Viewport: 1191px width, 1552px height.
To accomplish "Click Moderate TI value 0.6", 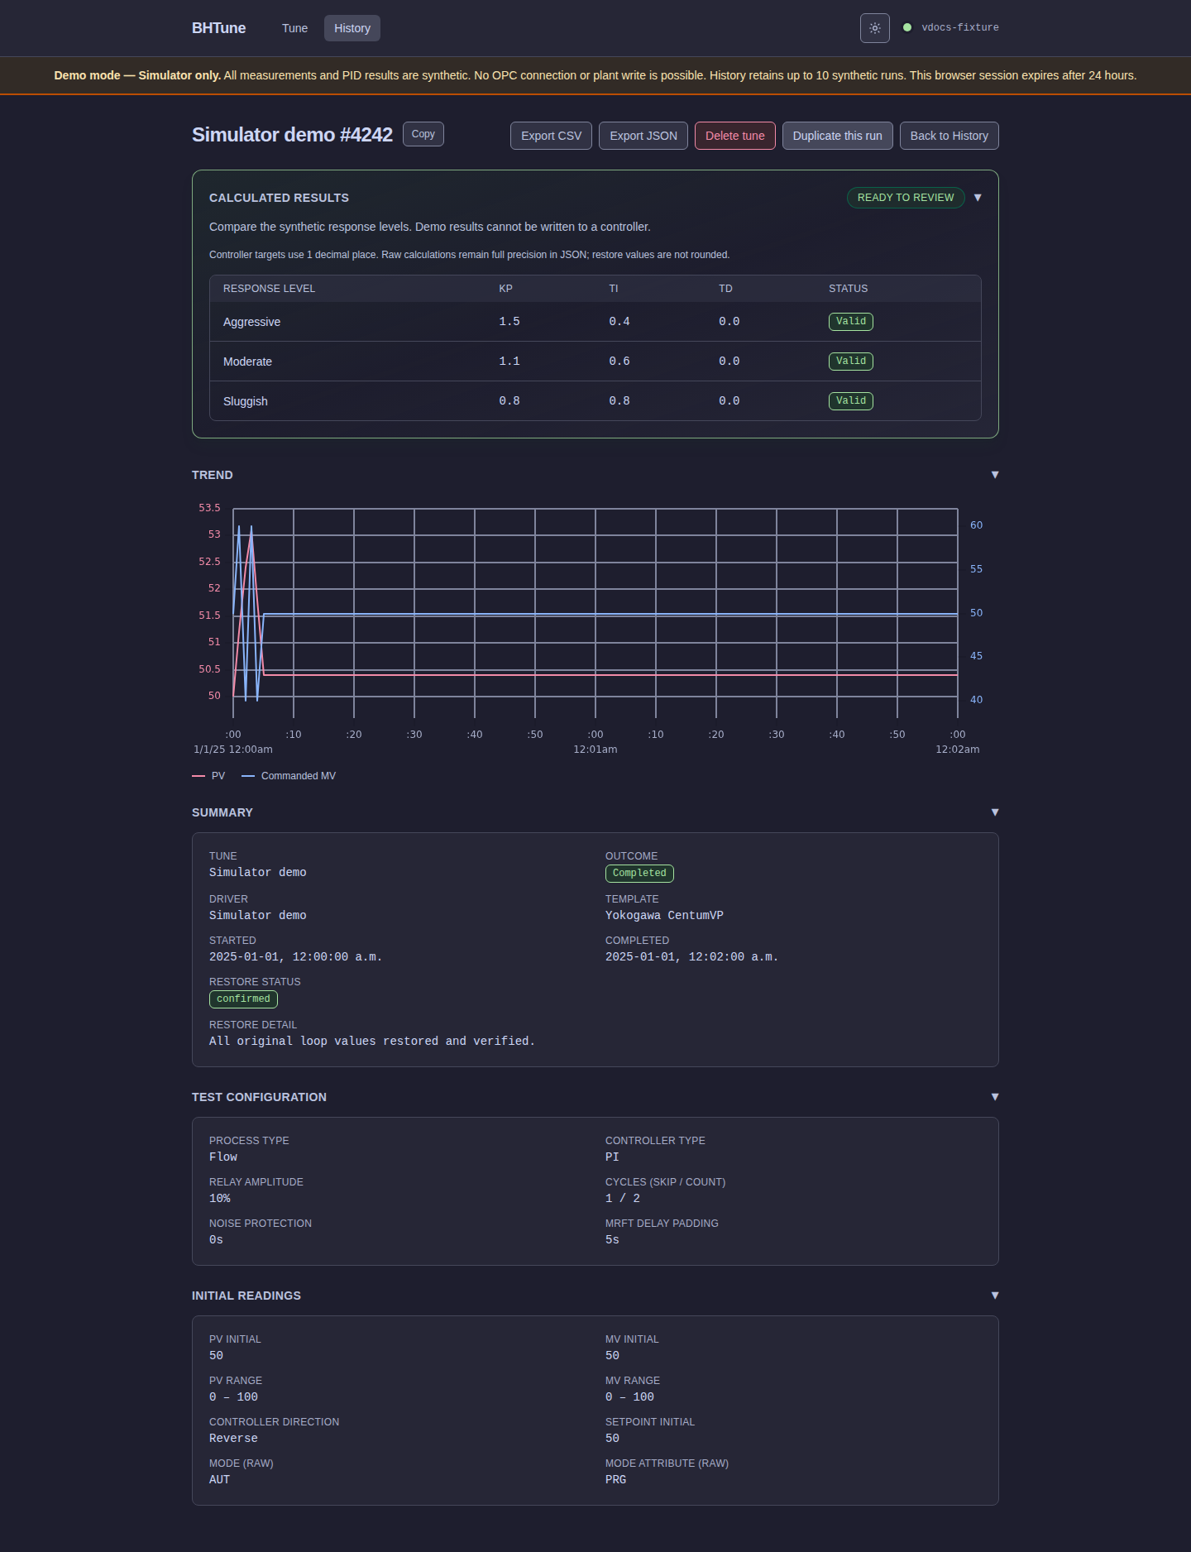I will pos(619,362).
